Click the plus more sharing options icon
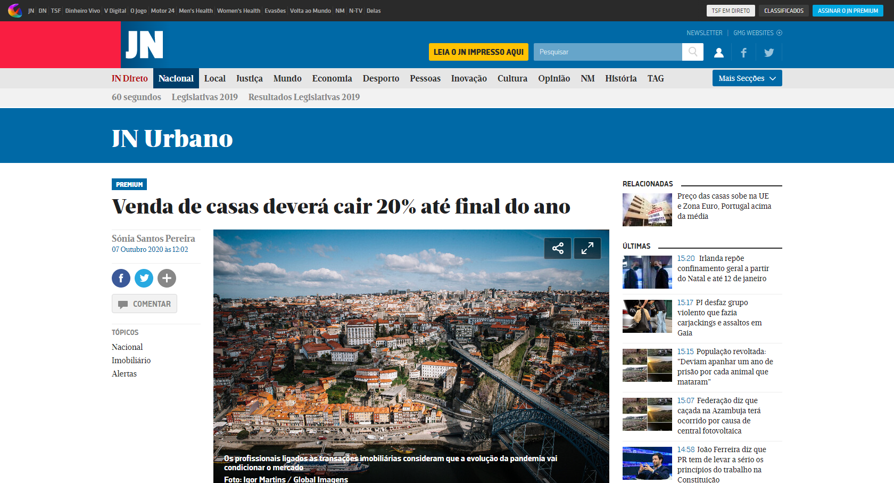 pyautogui.click(x=167, y=278)
